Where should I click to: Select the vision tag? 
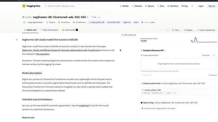click(x=136, y=22)
